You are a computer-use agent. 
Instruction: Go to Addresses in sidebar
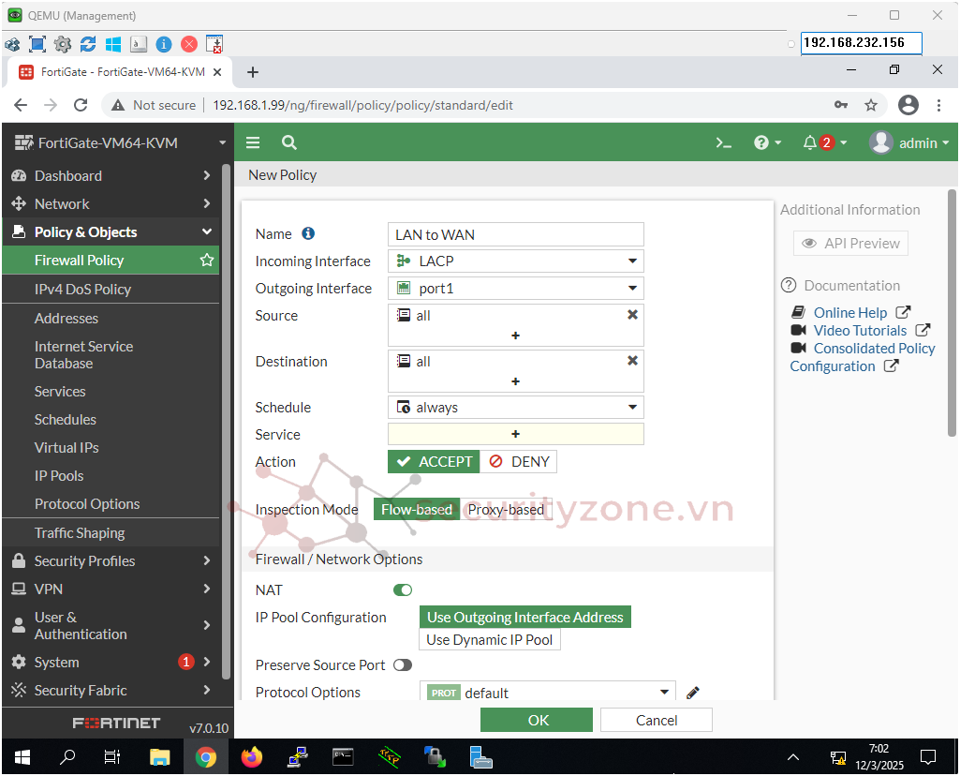[66, 319]
